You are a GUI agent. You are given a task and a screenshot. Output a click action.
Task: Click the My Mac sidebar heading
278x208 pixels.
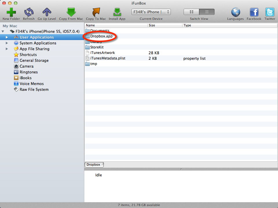point(10,26)
